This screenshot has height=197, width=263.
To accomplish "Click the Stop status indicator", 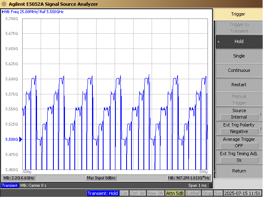I will tap(207, 193).
